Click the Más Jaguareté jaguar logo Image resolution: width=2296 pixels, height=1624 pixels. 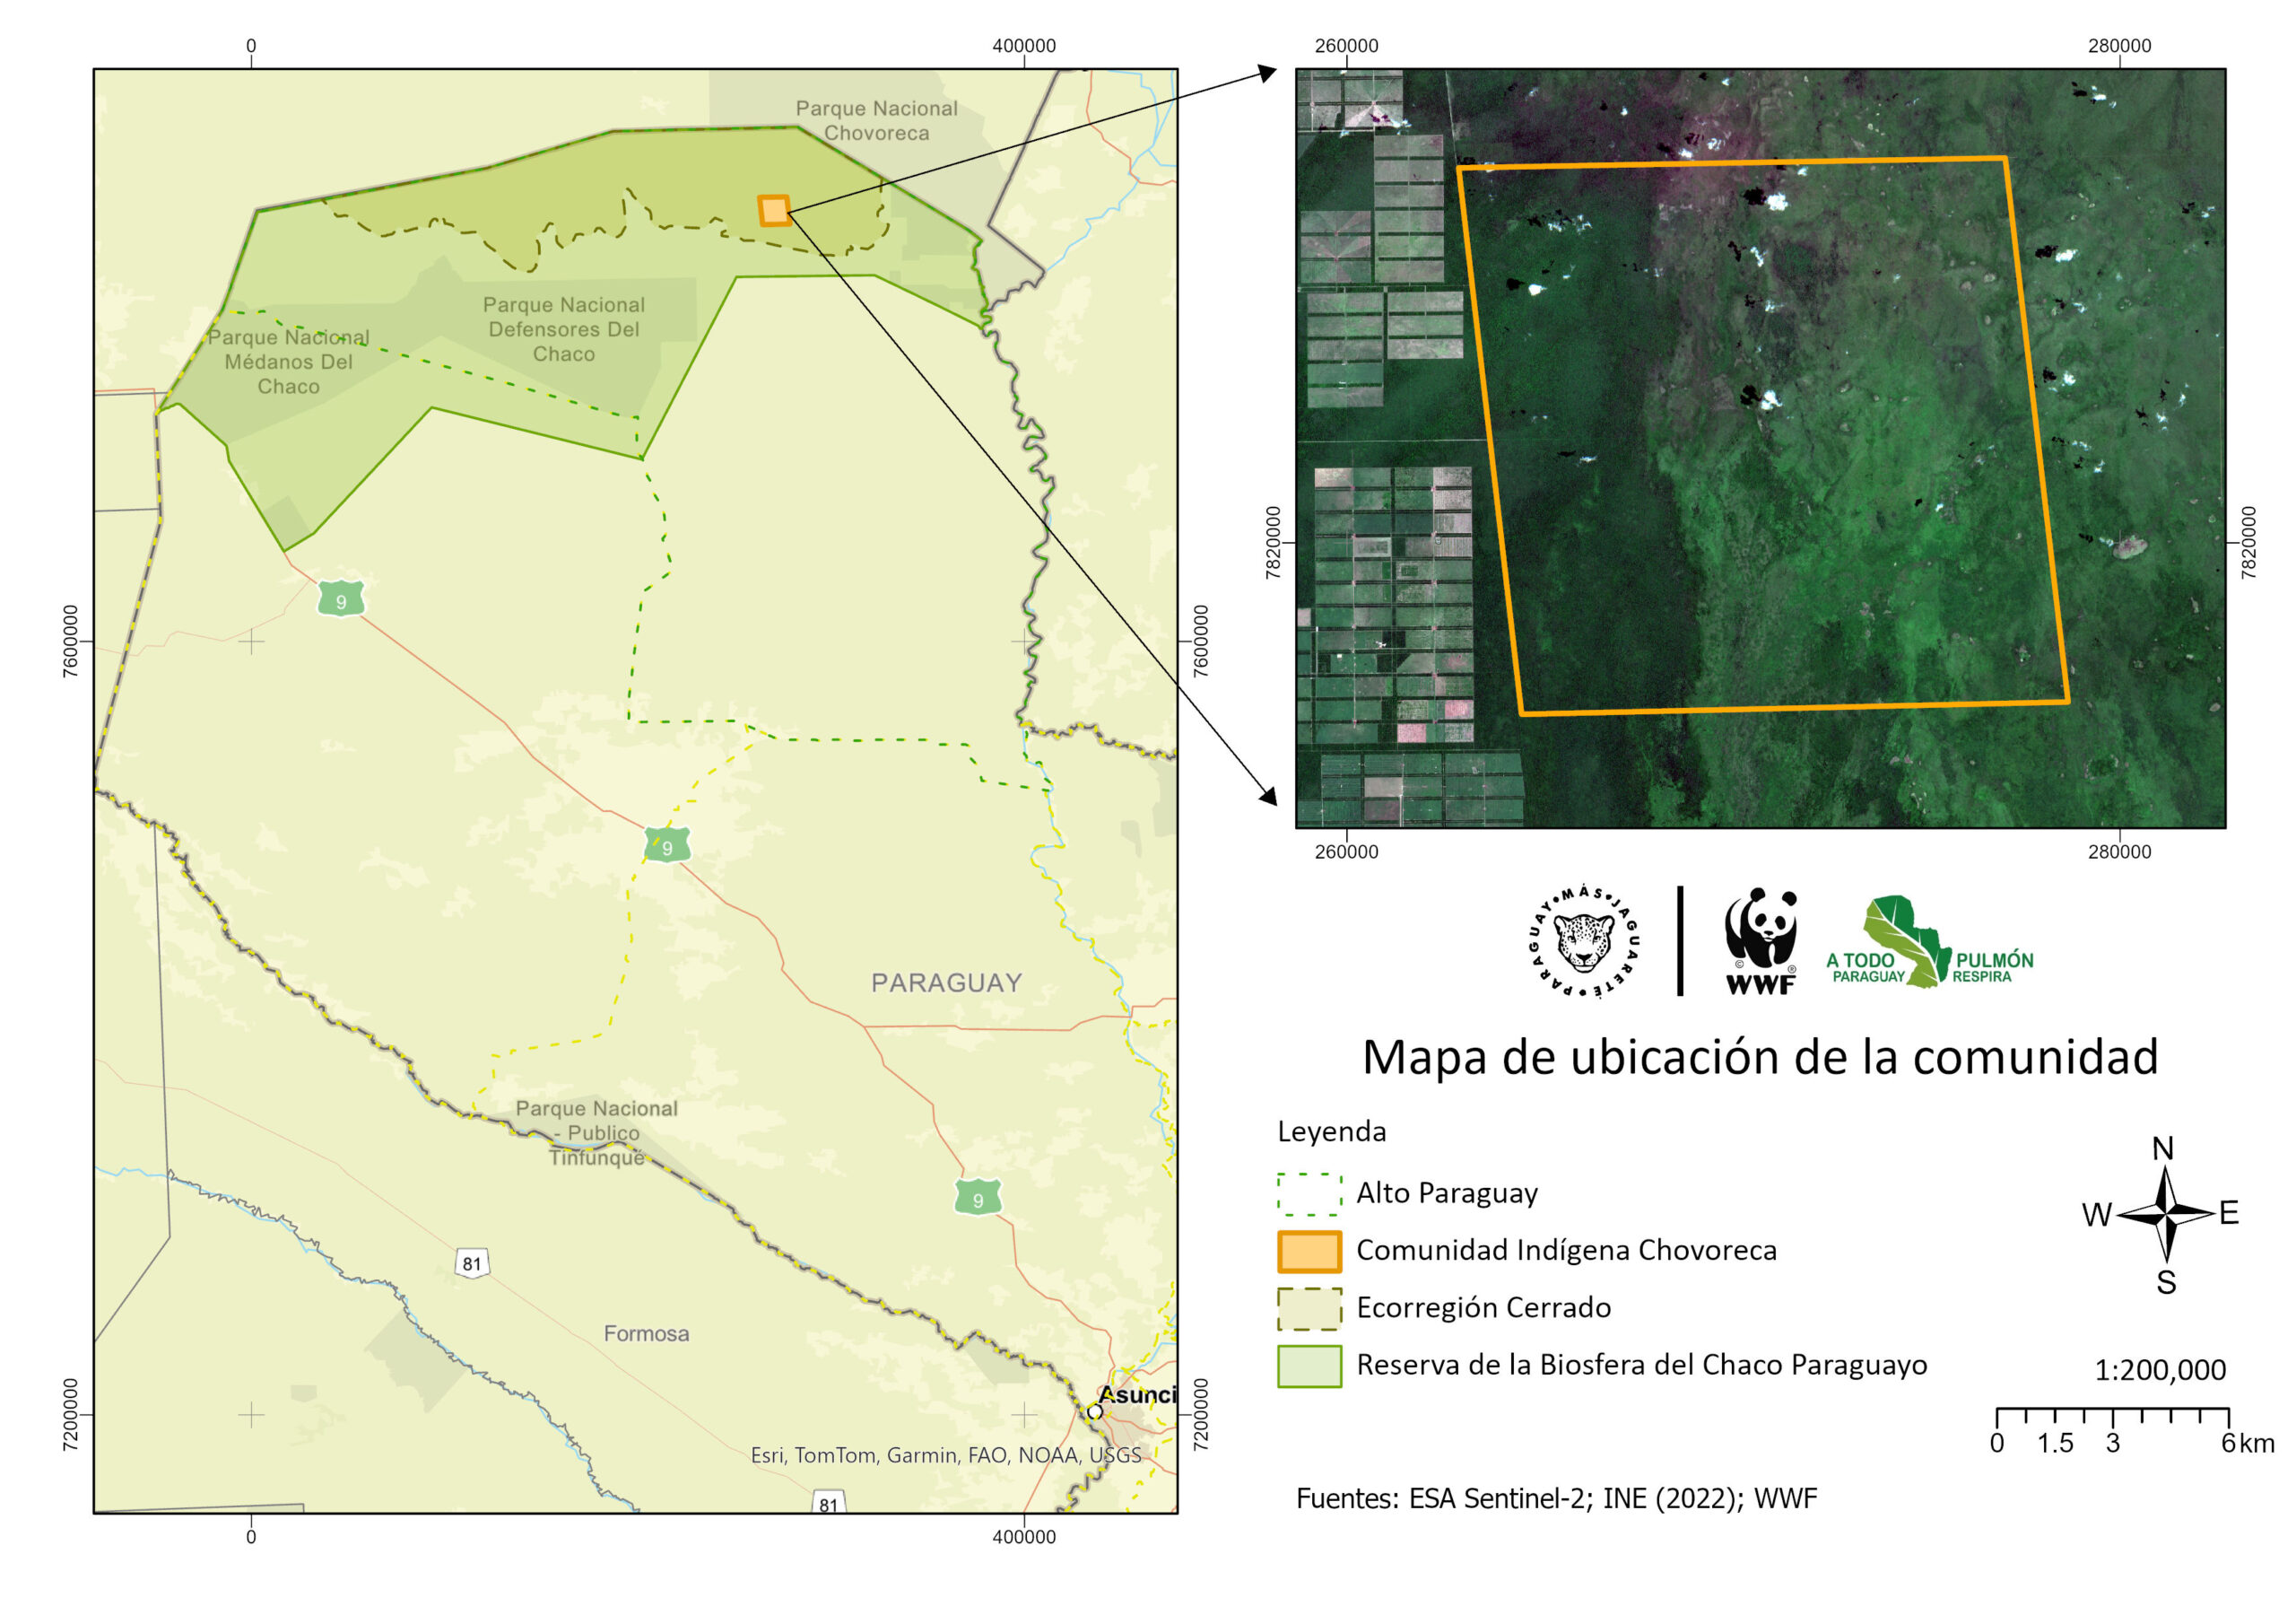[x=1584, y=943]
